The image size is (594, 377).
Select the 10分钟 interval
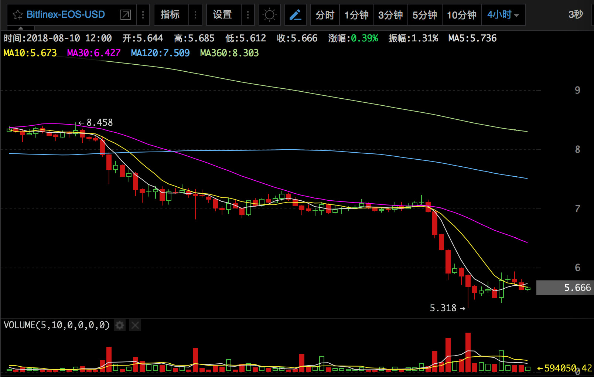coord(462,15)
